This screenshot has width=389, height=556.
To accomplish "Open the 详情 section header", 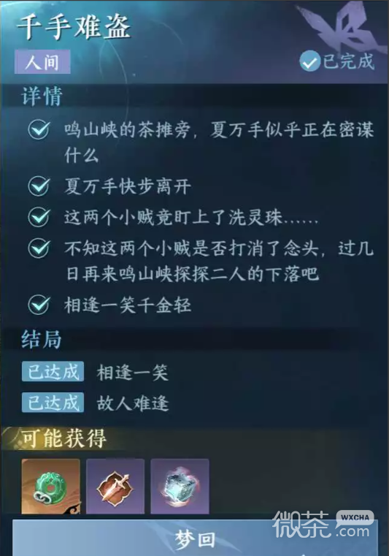I will [x=42, y=96].
